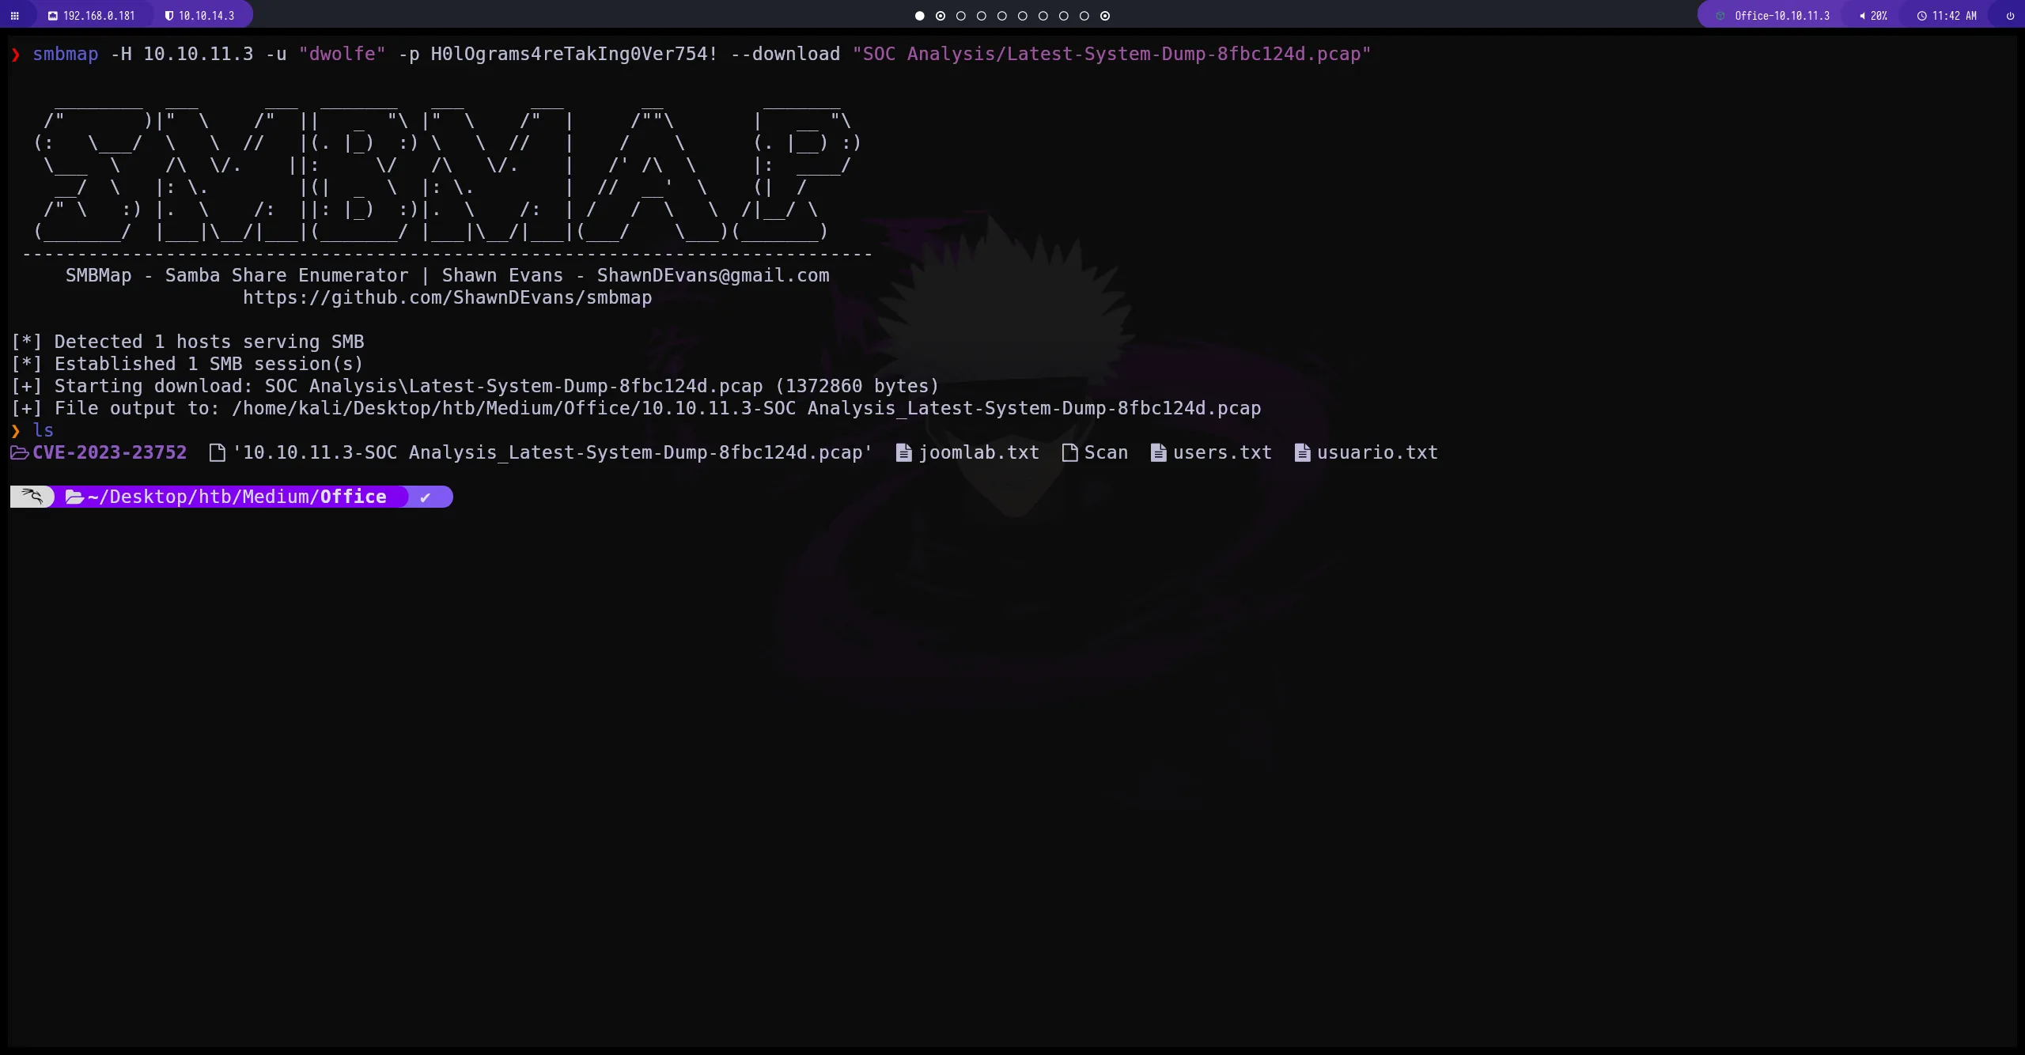Open the application launcher grid icon

15,15
